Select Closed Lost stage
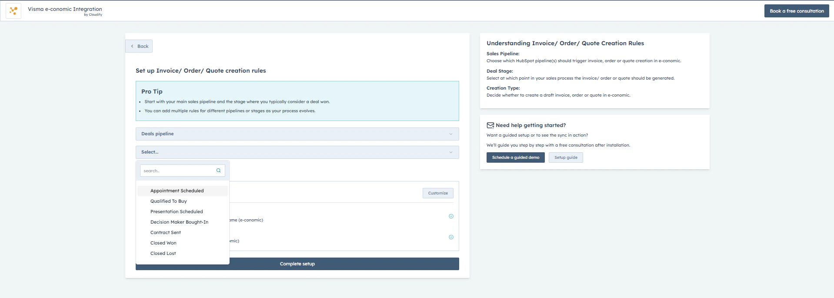Viewport: 834px width, 298px height. [x=183, y=254]
